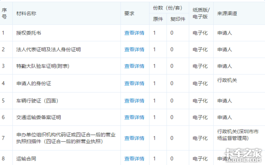Open 查看详情 for 车辆行驶证（四面）

point(134,101)
